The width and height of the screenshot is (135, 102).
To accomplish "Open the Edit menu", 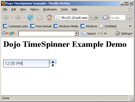I will (14, 9).
